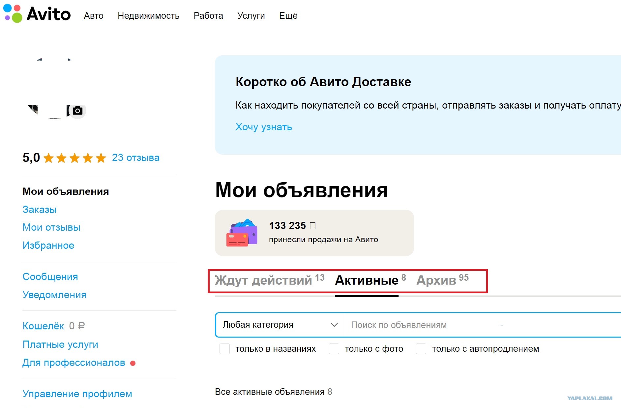
Task: Click the 'Коротко об Авито Доставке' banner heading
Action: (x=323, y=82)
